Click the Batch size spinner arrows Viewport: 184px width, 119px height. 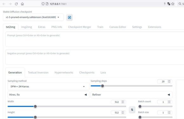(x=169, y=112)
